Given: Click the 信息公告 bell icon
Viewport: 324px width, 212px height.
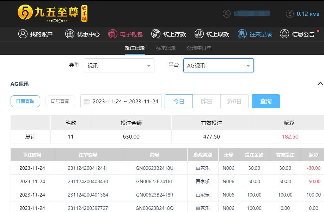Looking at the screenshot, I should tap(285, 34).
